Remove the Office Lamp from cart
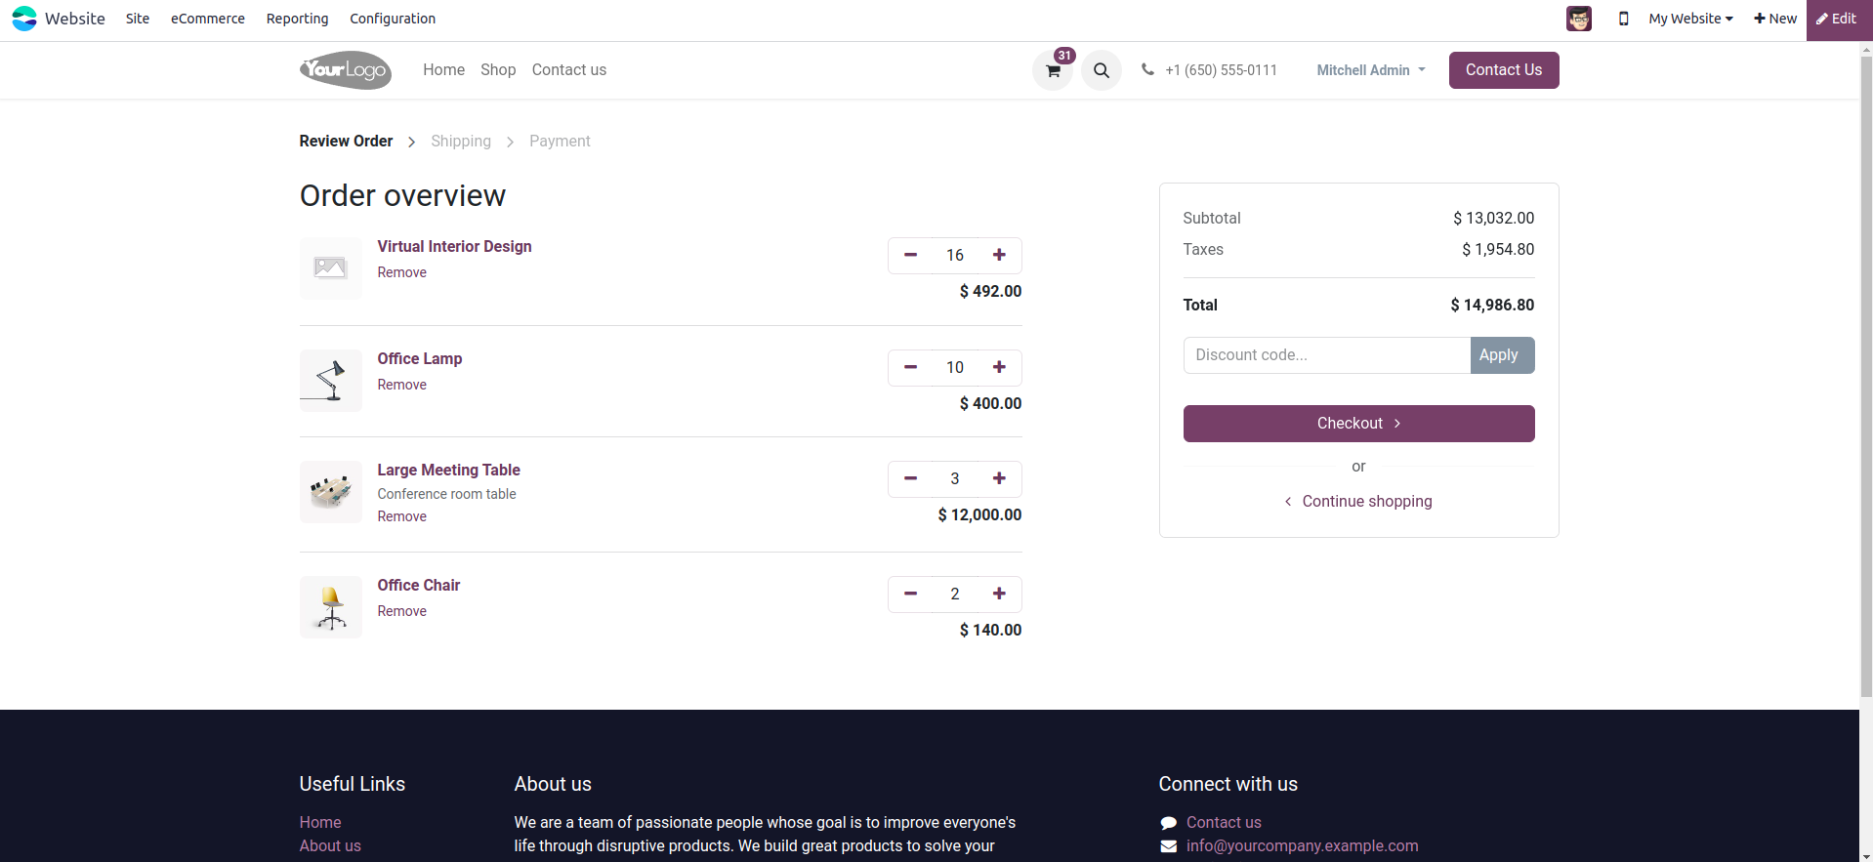This screenshot has width=1873, height=862. (402, 385)
